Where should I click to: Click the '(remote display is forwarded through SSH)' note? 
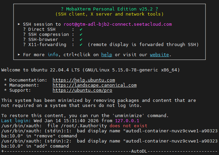pos(143,45)
